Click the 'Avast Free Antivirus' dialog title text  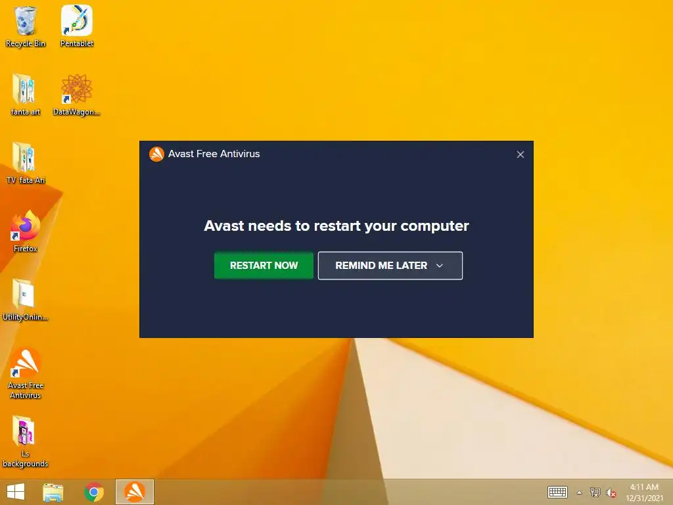(214, 154)
